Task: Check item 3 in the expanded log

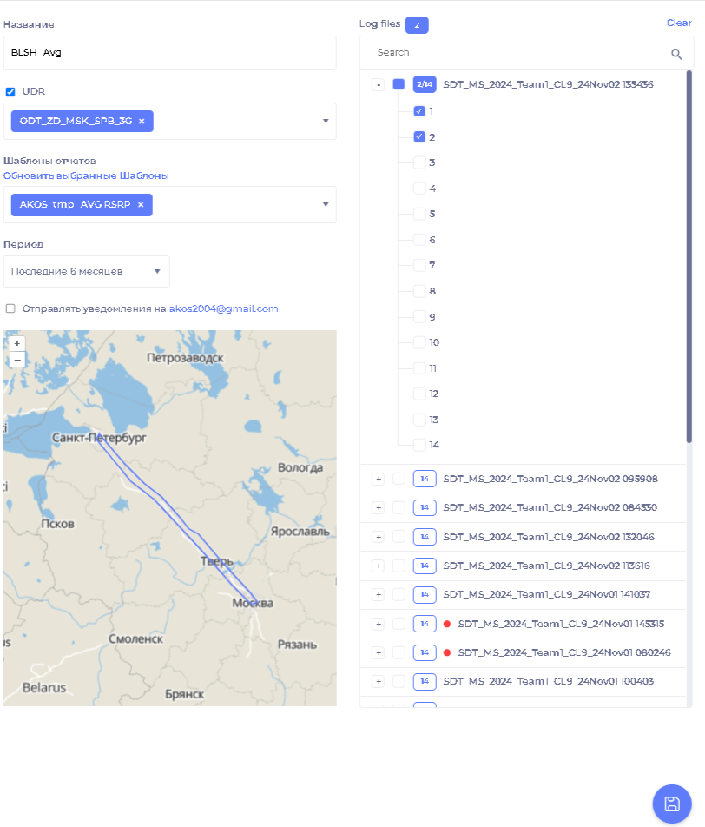Action: tap(419, 162)
